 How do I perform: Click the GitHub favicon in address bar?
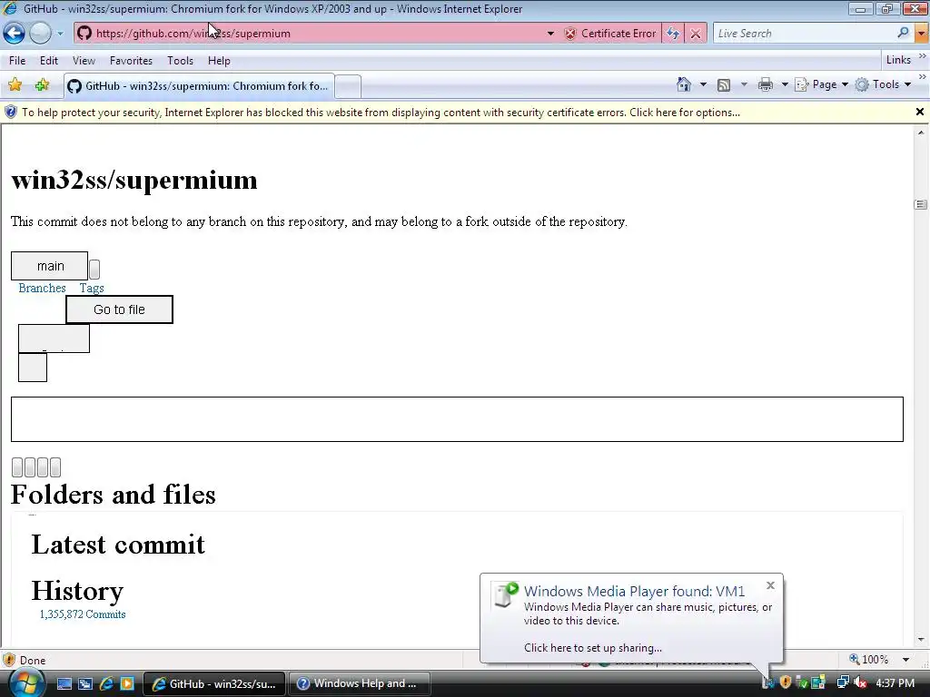84,34
